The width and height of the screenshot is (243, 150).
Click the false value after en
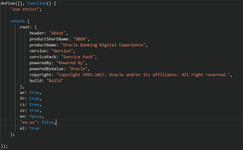pos(36,116)
